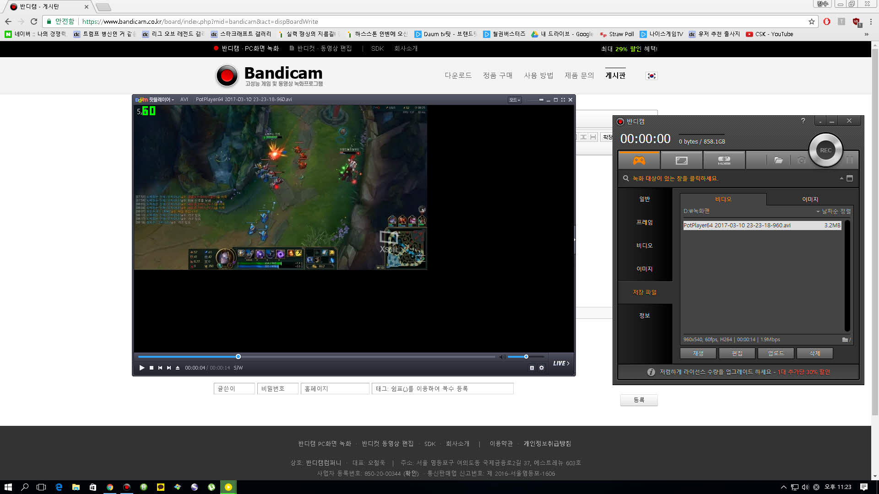
Task: Click the 등록 submit button
Action: tap(639, 400)
